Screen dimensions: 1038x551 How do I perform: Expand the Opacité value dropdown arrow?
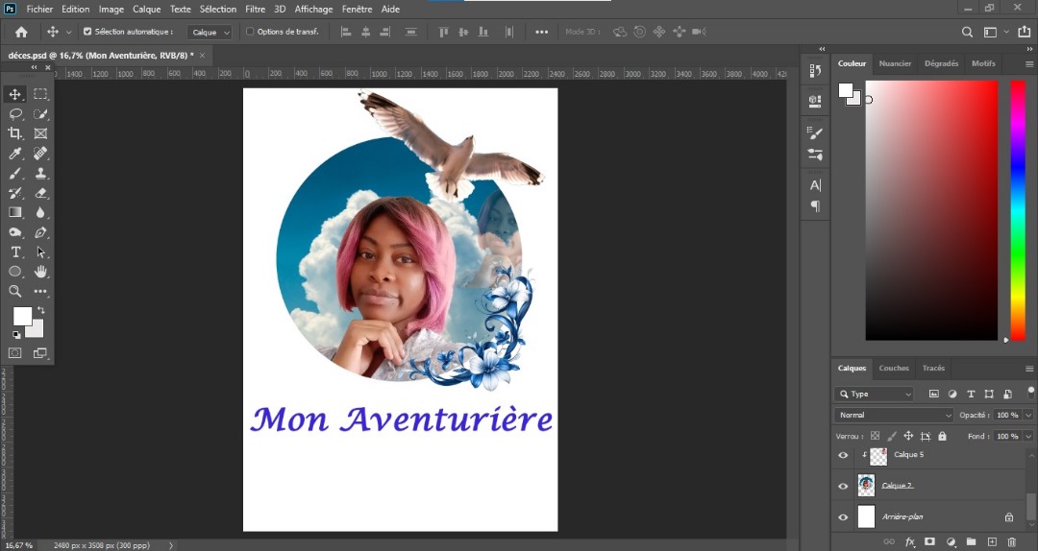click(1028, 415)
